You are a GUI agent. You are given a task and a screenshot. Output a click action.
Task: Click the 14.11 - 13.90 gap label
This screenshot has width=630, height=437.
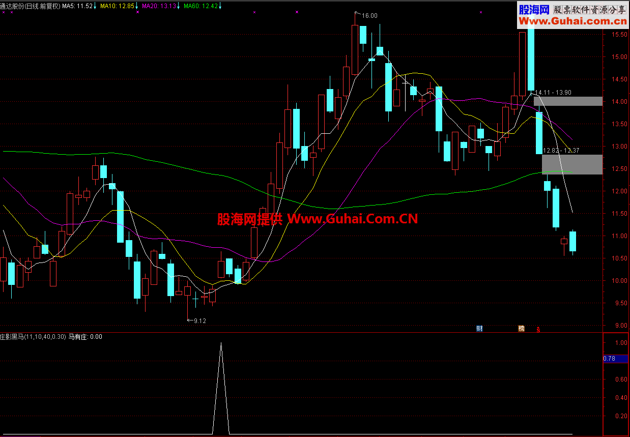553,93
